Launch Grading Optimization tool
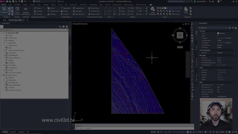The width and height of the screenshot is (238, 134). tap(26, 11)
